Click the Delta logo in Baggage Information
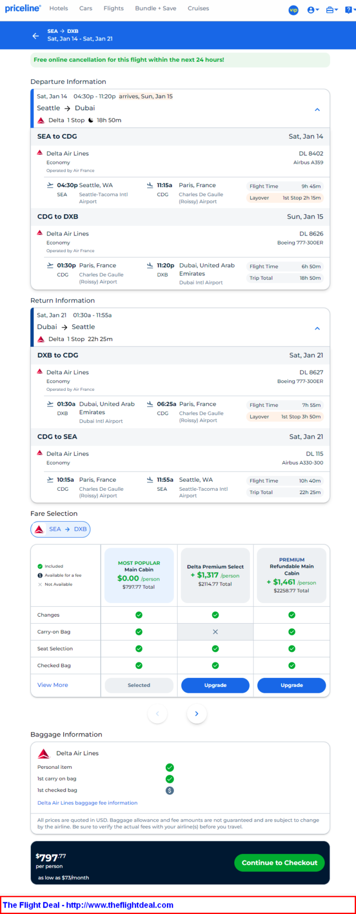Viewport: 356px width, 914px height. click(44, 753)
